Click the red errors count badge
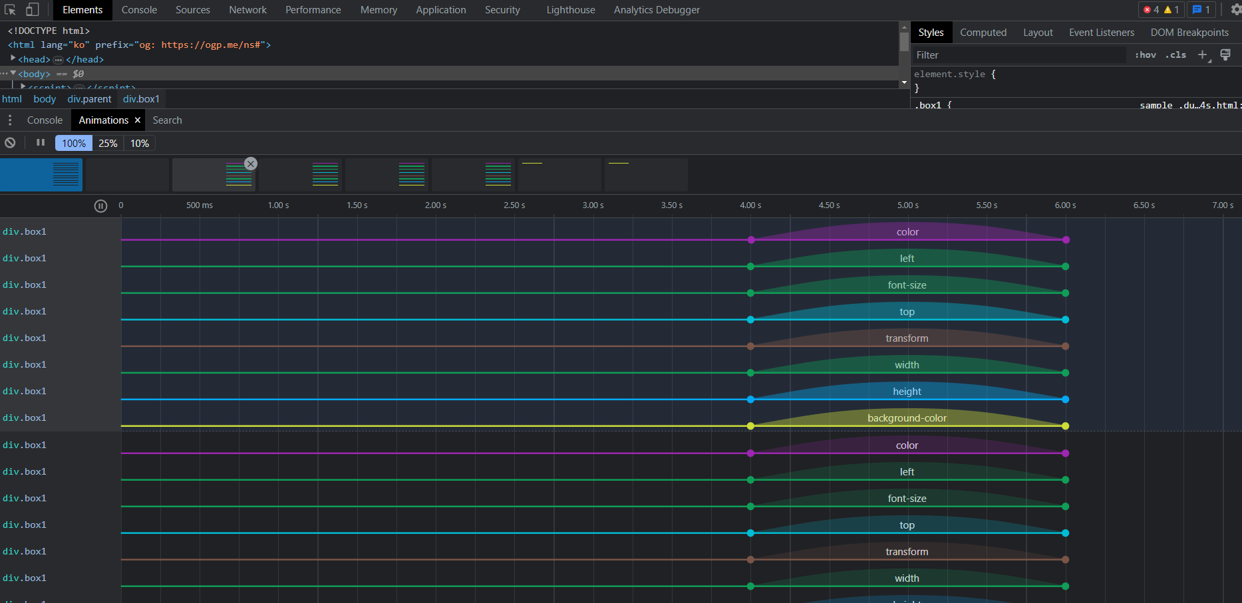 pos(1152,10)
